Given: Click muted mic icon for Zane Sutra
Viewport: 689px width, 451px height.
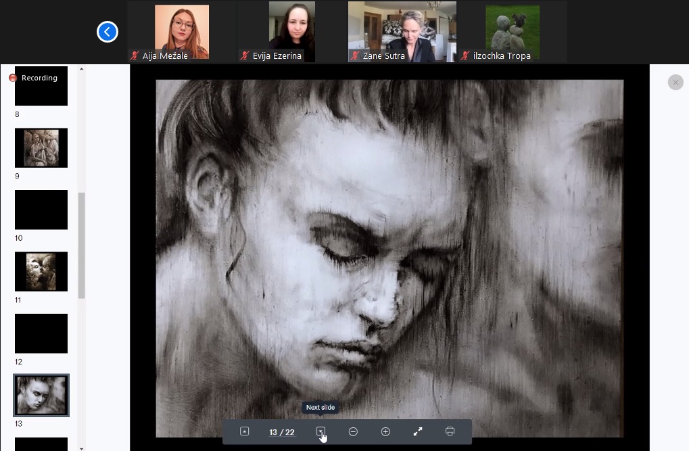Looking at the screenshot, I should pyautogui.click(x=356, y=56).
